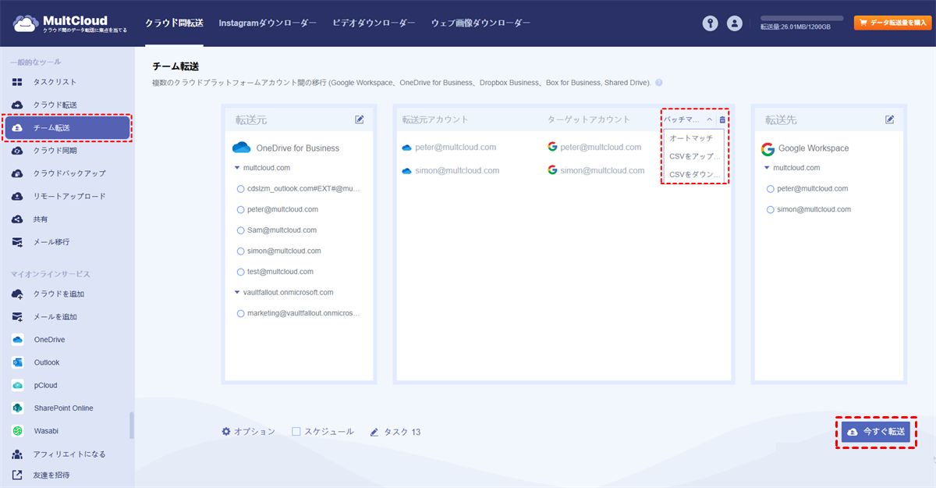Screen dimensions: 936x488
Task: Click データ転送量を購入 button
Action: (x=892, y=23)
